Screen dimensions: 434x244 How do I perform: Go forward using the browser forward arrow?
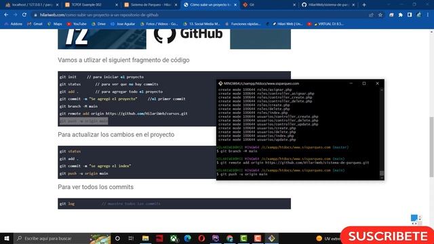[15, 15]
